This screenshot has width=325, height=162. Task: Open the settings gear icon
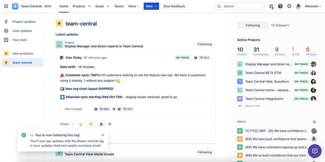pos(289,6)
